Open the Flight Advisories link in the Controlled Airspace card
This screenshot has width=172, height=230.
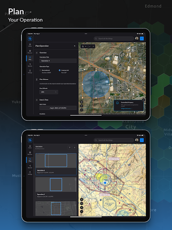[126, 109]
